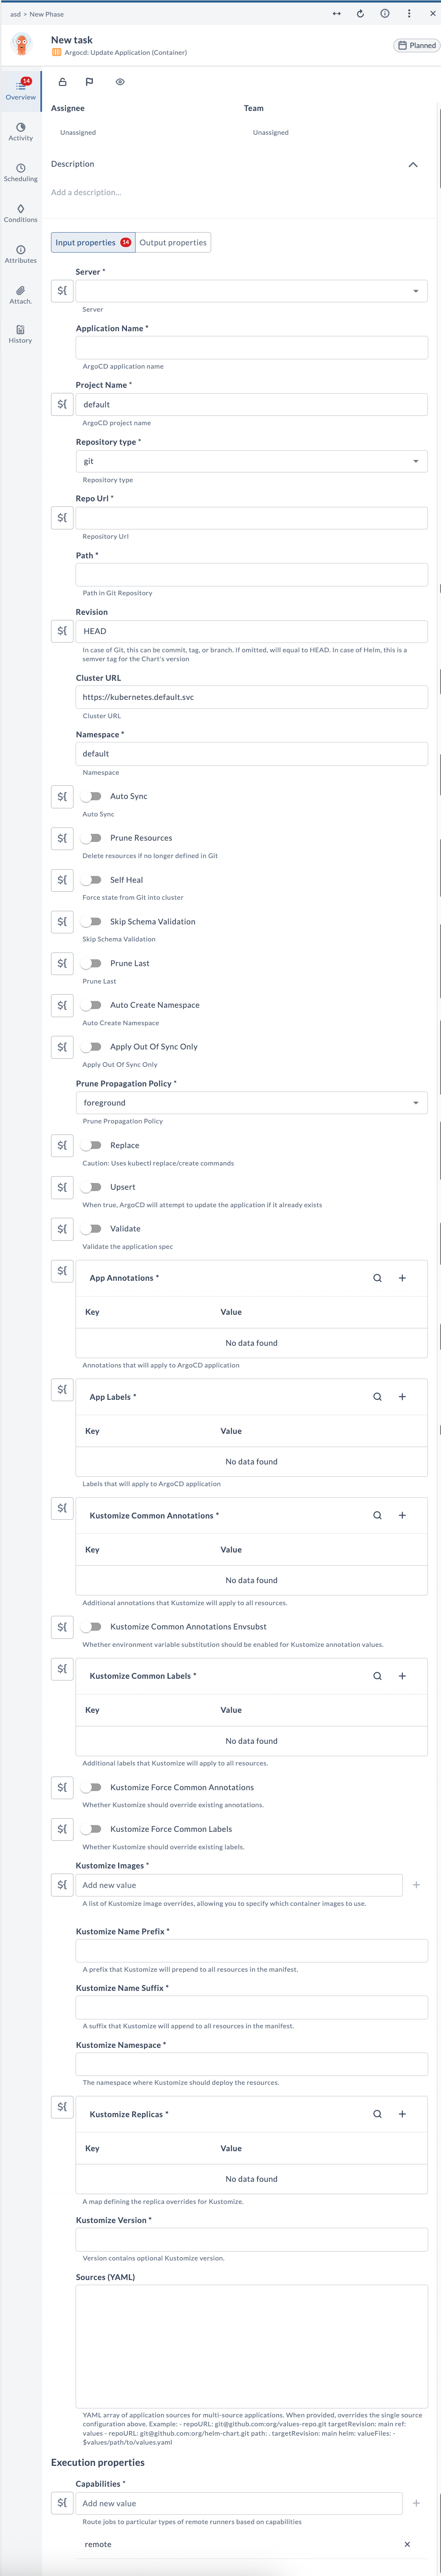Click the Cluster URL input field
The image size is (441, 2576).
tap(252, 697)
